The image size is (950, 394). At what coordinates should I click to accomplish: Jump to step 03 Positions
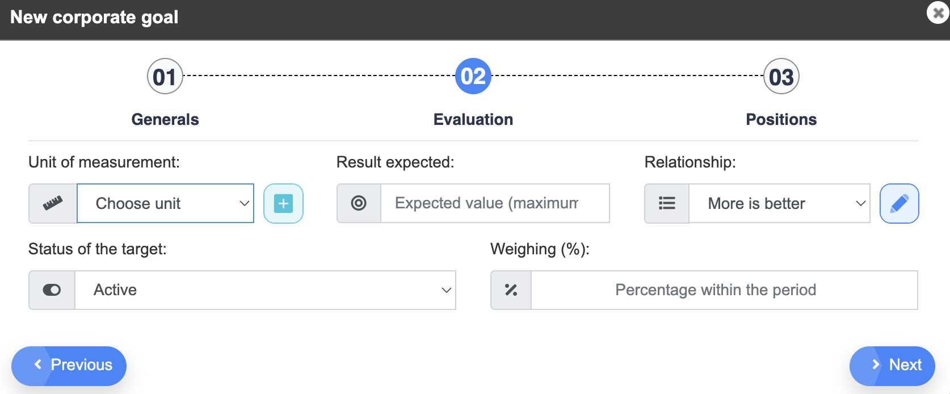coord(781,77)
